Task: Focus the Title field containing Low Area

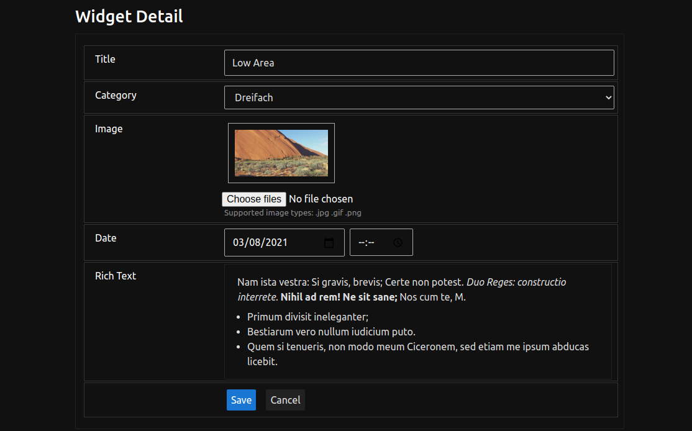Action: click(419, 63)
